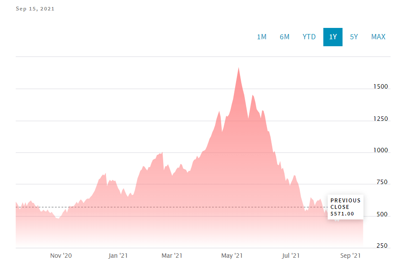Select the Jul '21 axis label
Image resolution: width=401 pixels, height=273 pixels.
coord(290,256)
